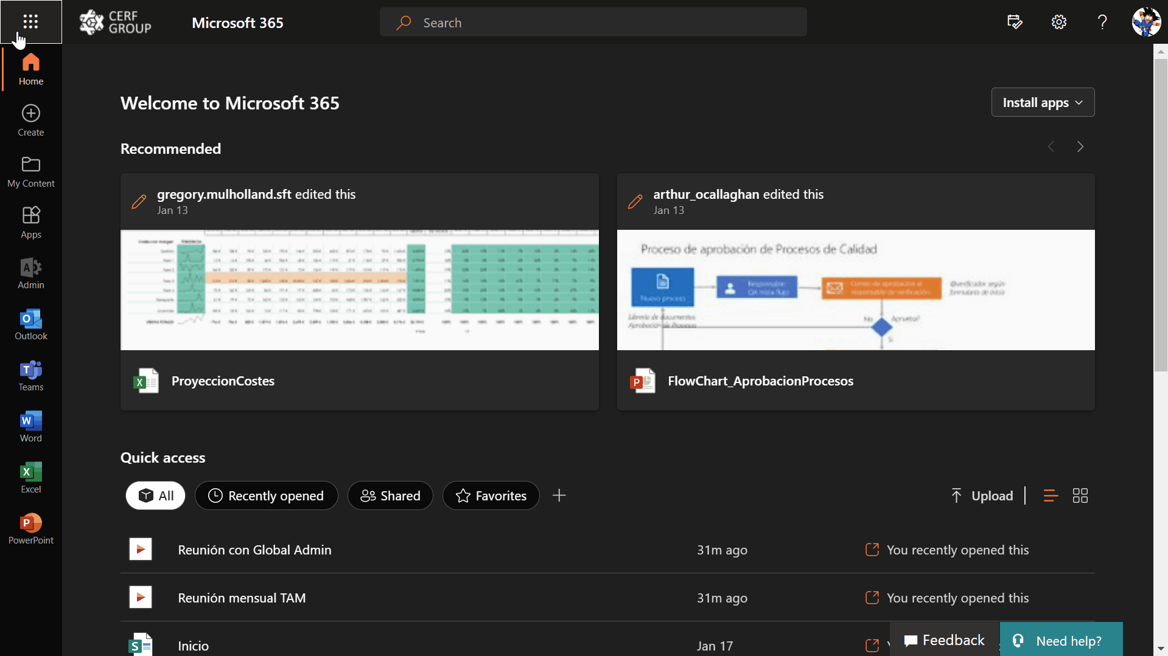Click 'You recently opened this' on Reunión mensual TAM

click(x=957, y=598)
